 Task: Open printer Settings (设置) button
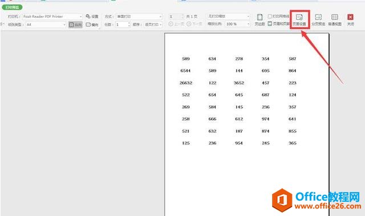click(92, 17)
